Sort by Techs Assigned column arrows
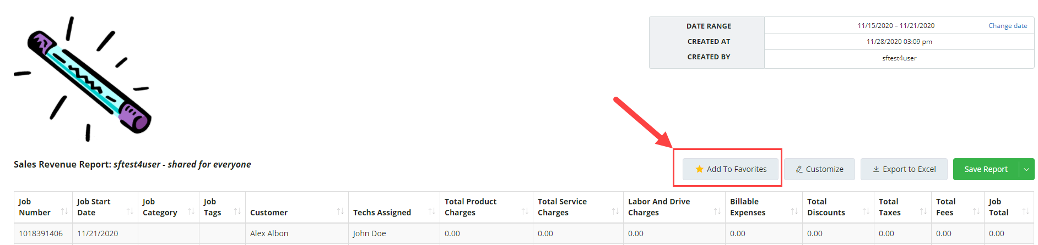 click(x=432, y=211)
